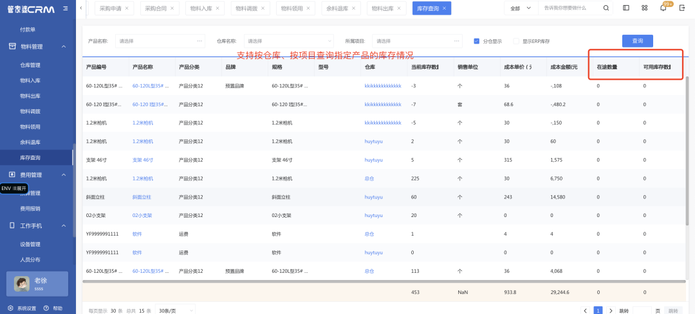The image size is (695, 314).
Task: Click the 跳转 jump button
Action: (673, 311)
